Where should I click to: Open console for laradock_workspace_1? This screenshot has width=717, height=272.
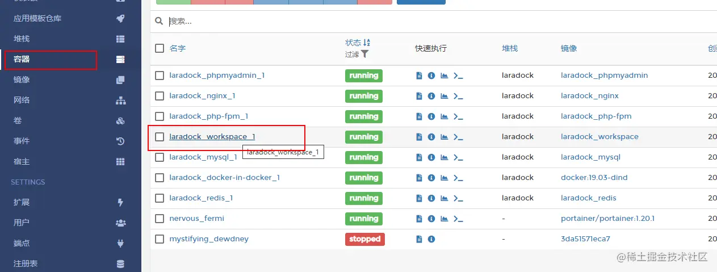(458, 137)
